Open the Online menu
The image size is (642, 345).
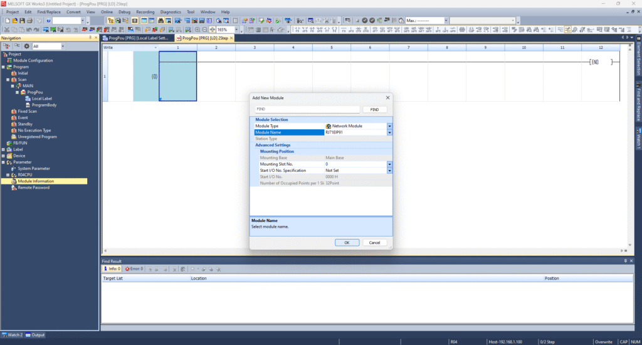click(x=107, y=12)
